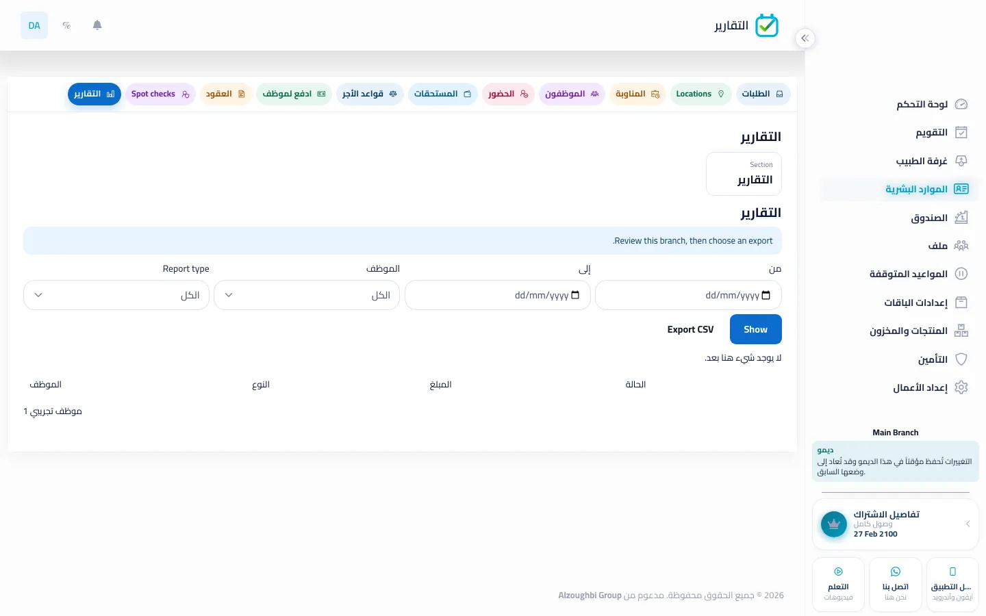The width and height of the screenshot is (986, 616).
Task: Click the موظف تجريبي 1 table row
Action: (403, 411)
